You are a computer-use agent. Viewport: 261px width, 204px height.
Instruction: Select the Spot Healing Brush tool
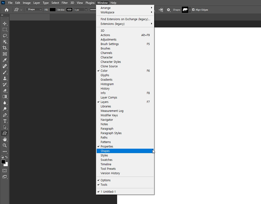click(5, 66)
